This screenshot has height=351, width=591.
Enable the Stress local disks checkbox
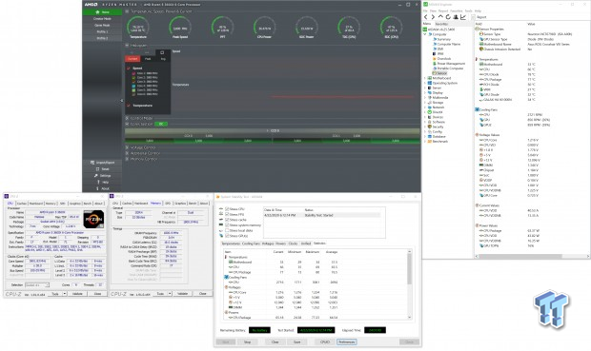point(227,230)
